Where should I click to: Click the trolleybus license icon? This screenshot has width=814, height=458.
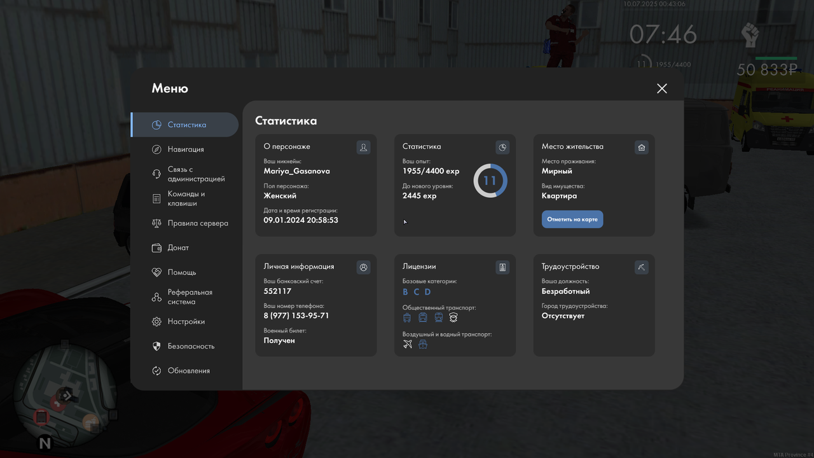[x=407, y=317]
